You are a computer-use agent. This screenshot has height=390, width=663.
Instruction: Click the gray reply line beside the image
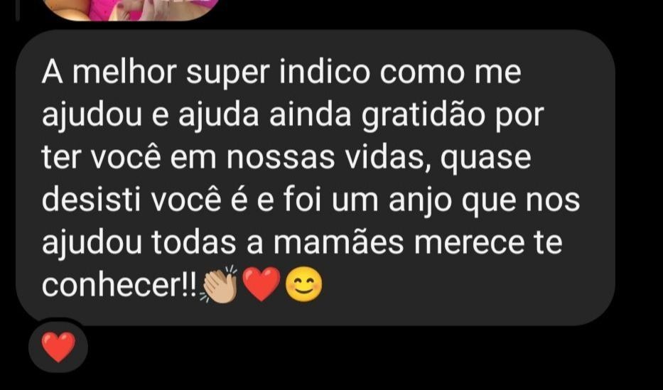(17, 10)
